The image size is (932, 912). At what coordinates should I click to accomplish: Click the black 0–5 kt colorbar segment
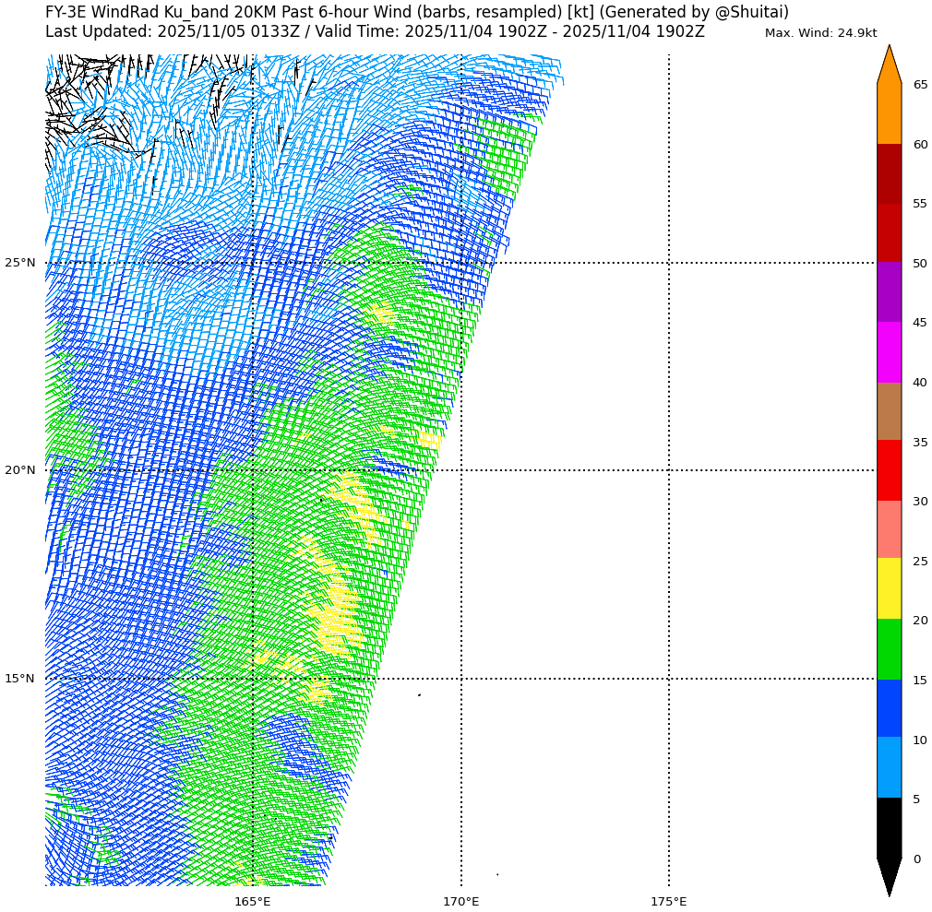889,827
